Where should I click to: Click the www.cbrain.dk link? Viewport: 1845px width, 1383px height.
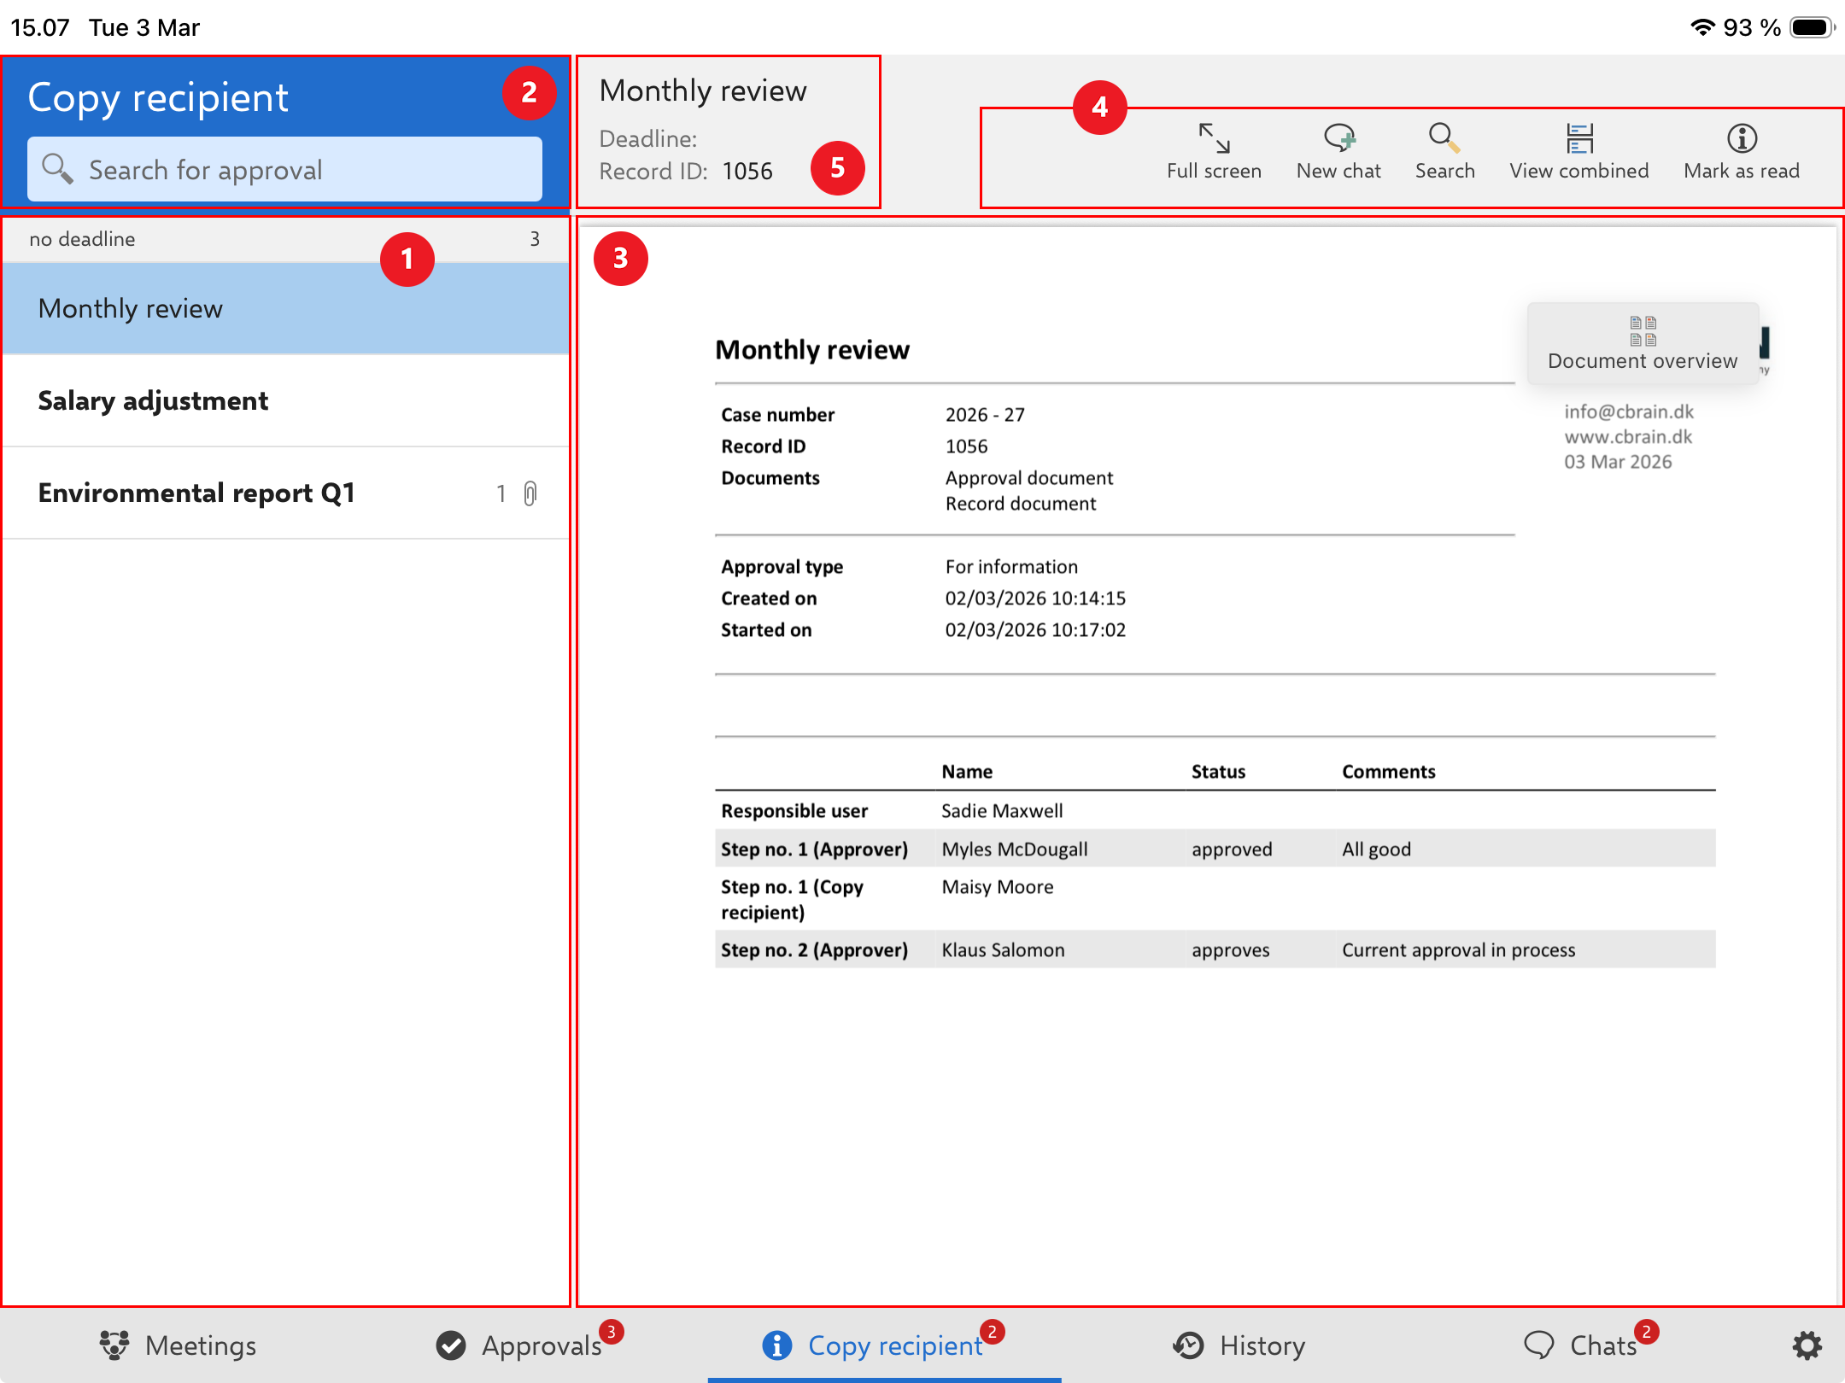pos(1628,436)
